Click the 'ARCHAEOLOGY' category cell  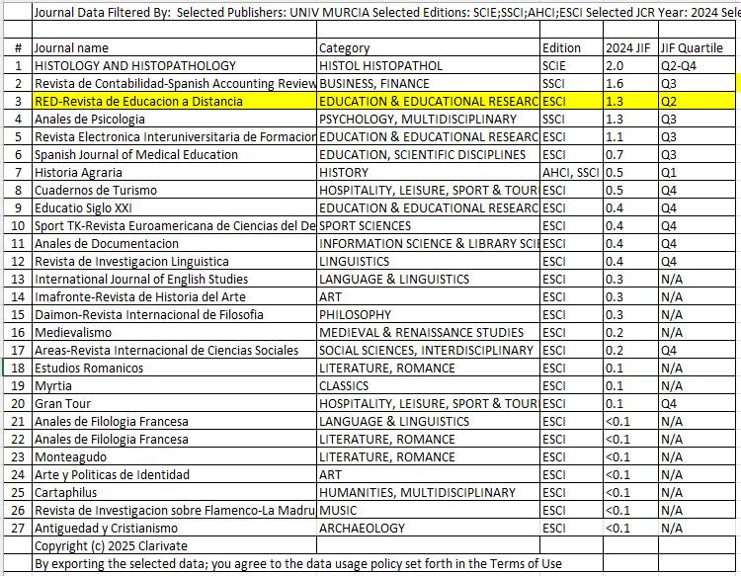coord(428,529)
